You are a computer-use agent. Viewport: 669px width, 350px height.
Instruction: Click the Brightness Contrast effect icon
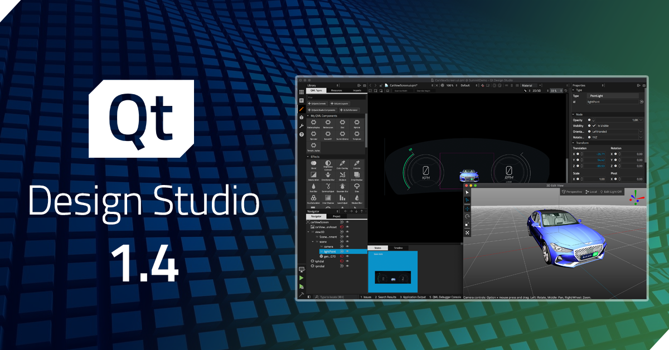pyautogui.click(x=328, y=163)
